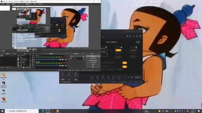The height and width of the screenshot is (113, 202).
Task: Open the settings gear in streaming app toolbar
Action: (x=132, y=77)
